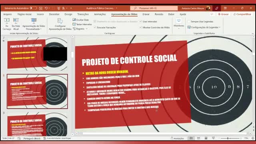Click the slide panel scroll-up arrow
This screenshot has width=256, height=144.
[x=72, y=37]
